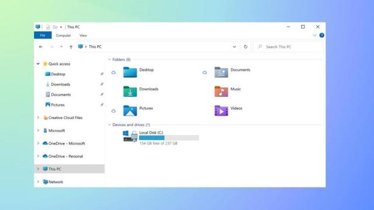This screenshot has height=210, width=374.
Task: Go up one level with up arrow
Action: click(71, 47)
